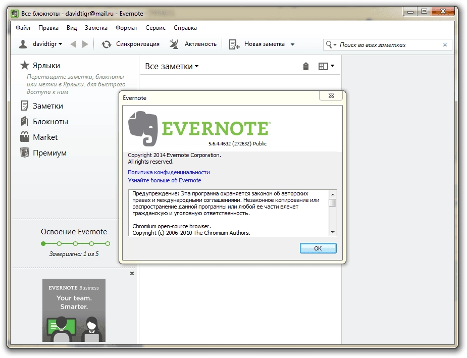
Task: Click the Блокноты notebook icon
Action: (x=24, y=121)
